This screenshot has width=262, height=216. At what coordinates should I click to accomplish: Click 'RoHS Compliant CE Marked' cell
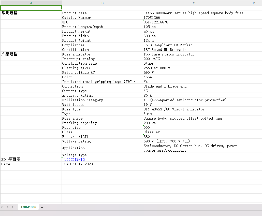(x=194, y=45)
